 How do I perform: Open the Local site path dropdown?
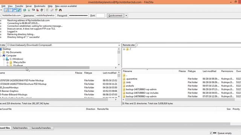119,45
